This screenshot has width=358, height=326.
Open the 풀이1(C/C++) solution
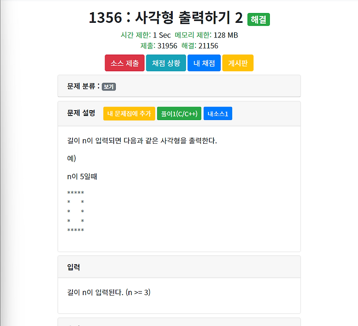click(x=178, y=113)
